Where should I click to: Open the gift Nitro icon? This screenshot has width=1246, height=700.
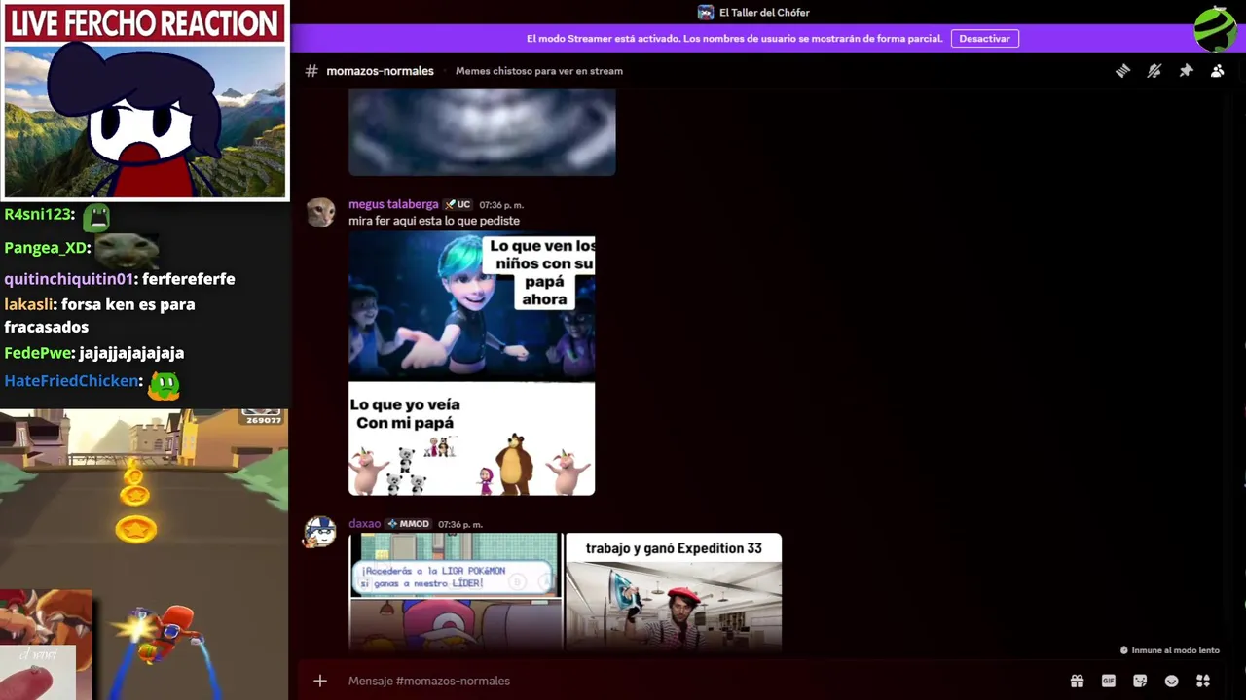tap(1077, 681)
